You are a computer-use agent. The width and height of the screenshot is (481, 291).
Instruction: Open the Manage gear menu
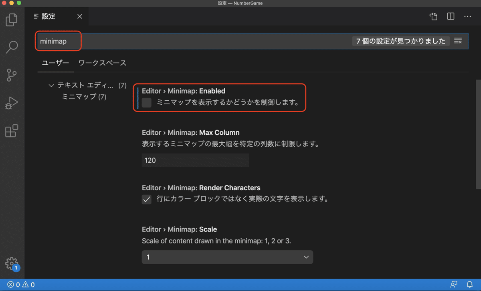click(12, 263)
